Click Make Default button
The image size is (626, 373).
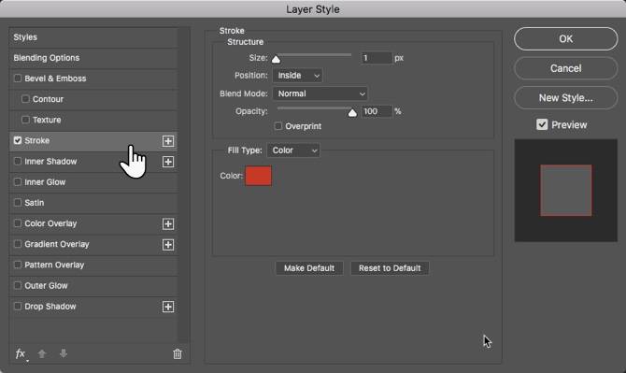[309, 268]
